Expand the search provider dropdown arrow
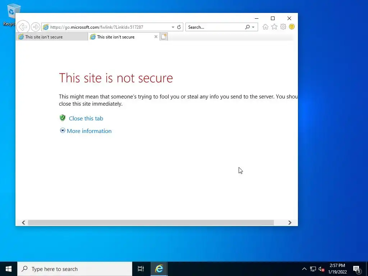The width and height of the screenshot is (368, 276). click(253, 27)
